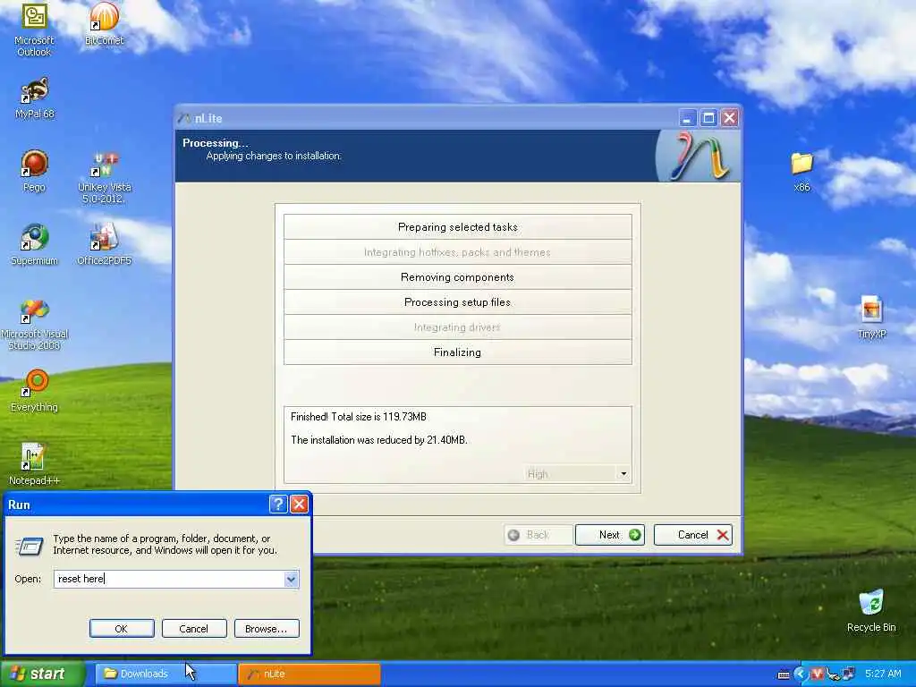This screenshot has height=687, width=916.
Task: Click Cancel in the nLite wizard
Action: pos(693,535)
